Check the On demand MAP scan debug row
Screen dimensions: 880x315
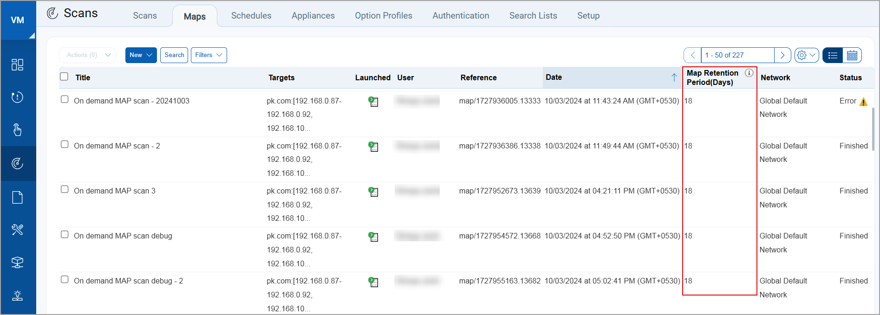[x=65, y=234]
